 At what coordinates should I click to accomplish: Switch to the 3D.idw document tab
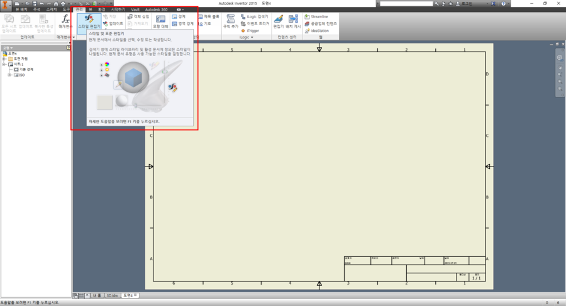pos(111,295)
